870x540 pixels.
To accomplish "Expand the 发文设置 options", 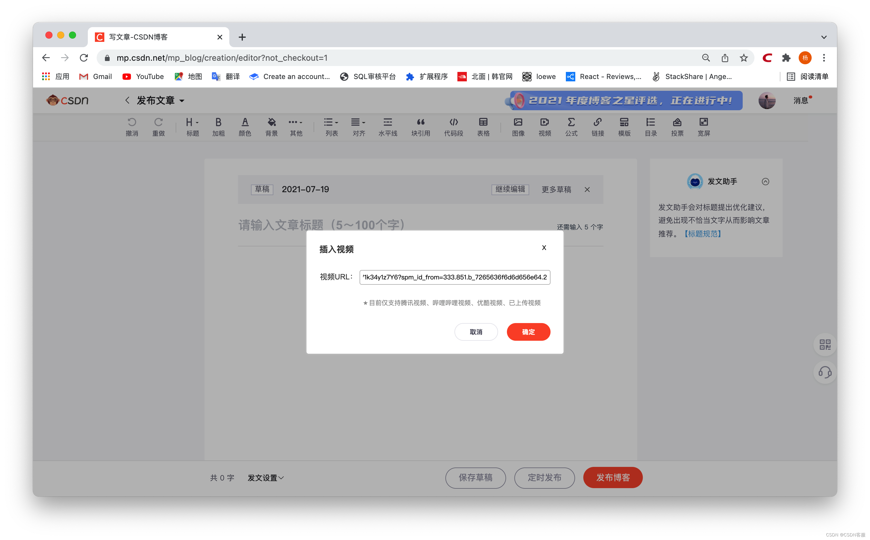I will (266, 478).
